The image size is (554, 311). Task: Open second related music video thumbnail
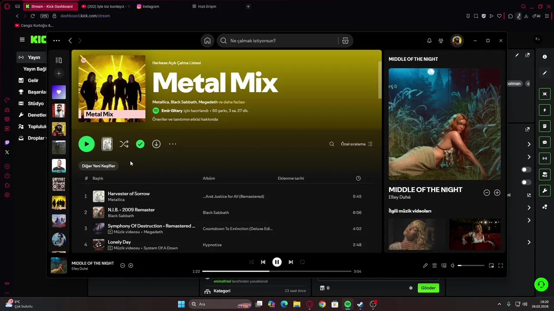coord(475,234)
